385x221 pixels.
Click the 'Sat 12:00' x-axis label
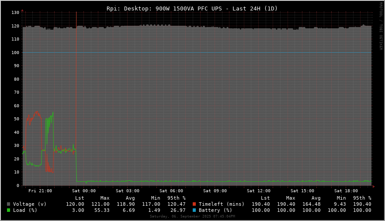(x=259, y=191)
